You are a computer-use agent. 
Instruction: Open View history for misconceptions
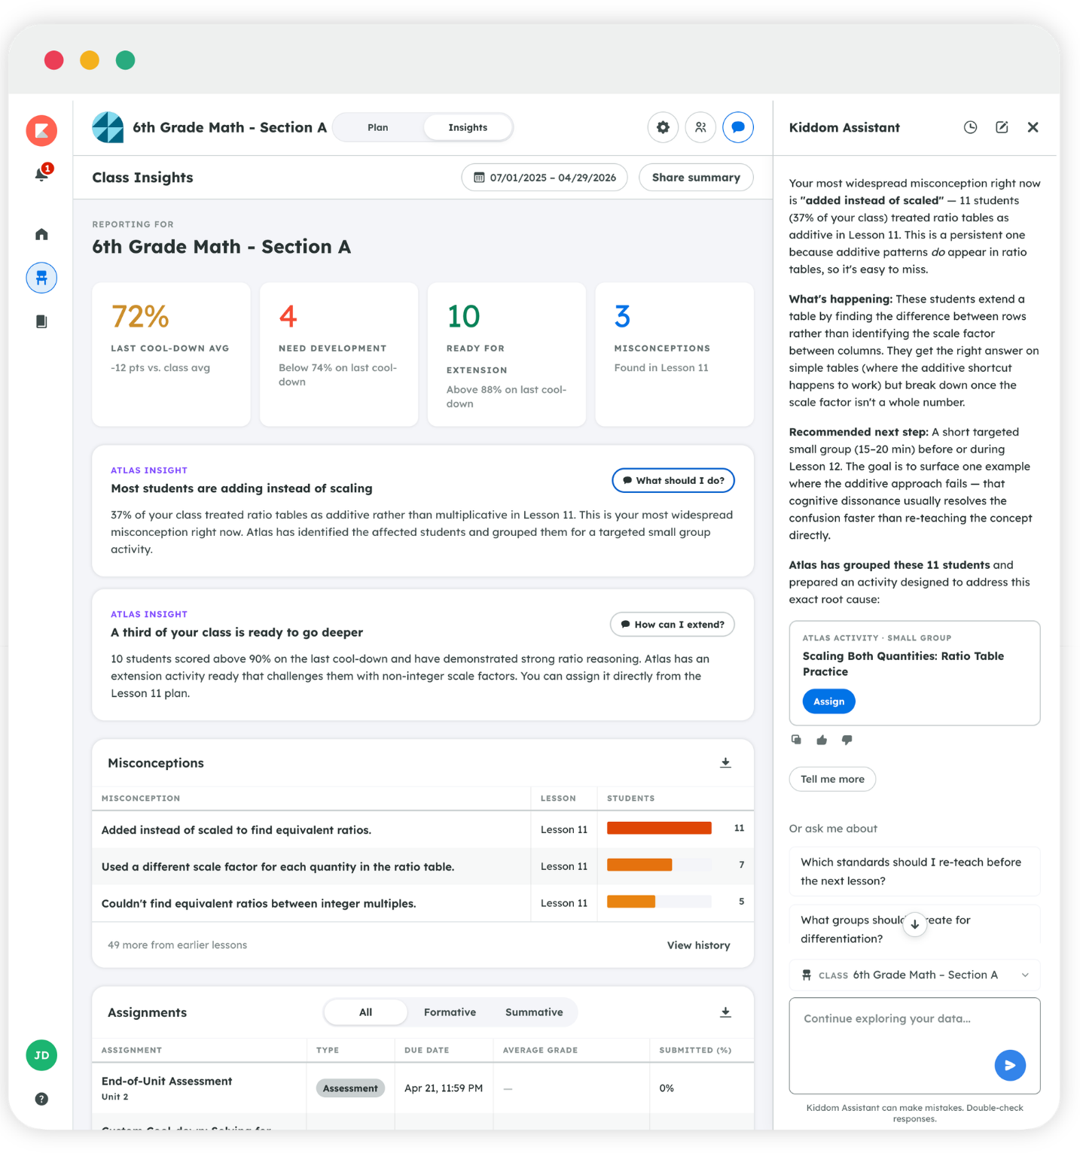698,945
